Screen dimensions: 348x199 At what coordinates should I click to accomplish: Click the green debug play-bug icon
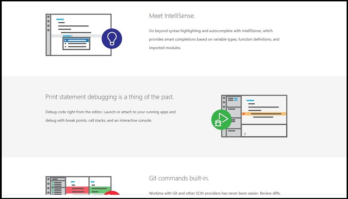point(221,120)
